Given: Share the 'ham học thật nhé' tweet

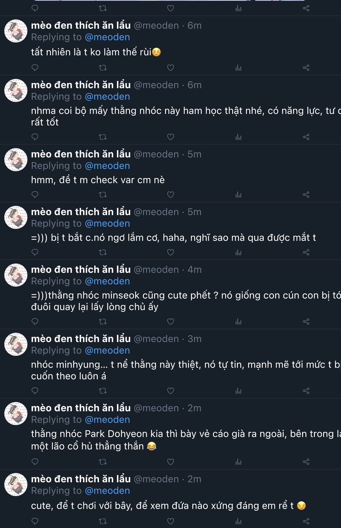Looking at the screenshot, I should point(306,137).
